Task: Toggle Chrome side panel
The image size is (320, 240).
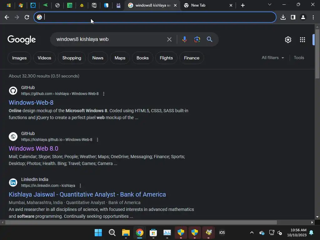Action: [x=293, y=17]
